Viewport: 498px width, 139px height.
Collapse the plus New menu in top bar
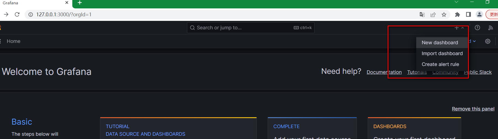(459, 28)
